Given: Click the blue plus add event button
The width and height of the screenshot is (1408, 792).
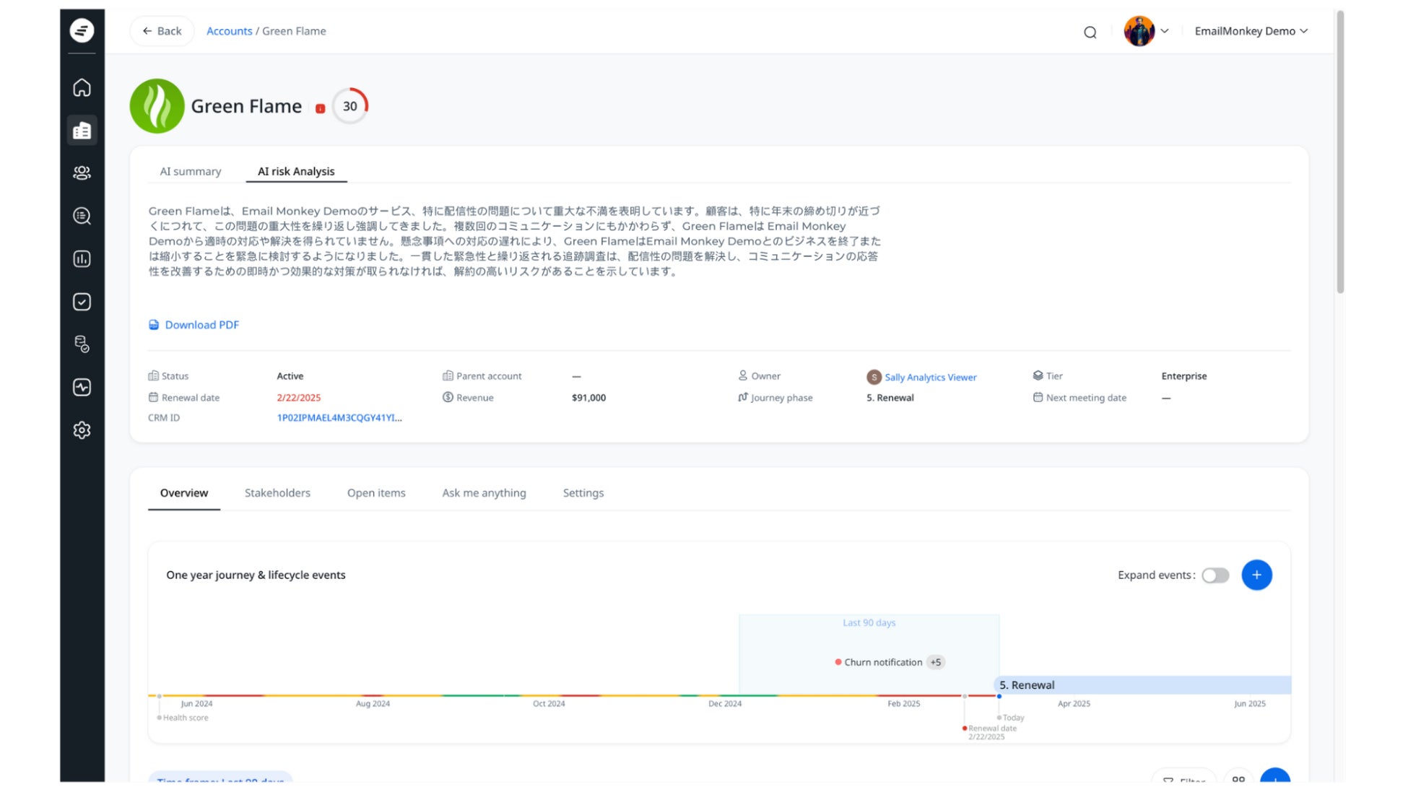Looking at the screenshot, I should coord(1256,575).
